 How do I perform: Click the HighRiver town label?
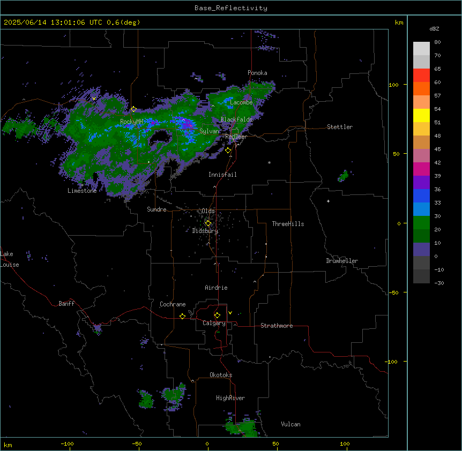pyautogui.click(x=230, y=398)
